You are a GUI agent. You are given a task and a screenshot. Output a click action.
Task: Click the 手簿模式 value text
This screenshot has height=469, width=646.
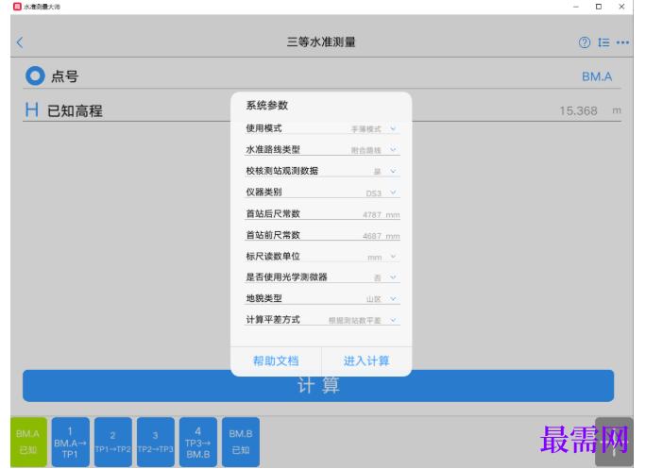[365, 129]
